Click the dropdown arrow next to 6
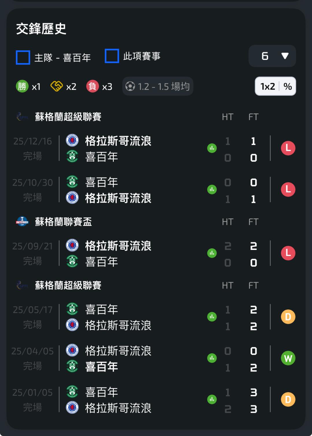 click(285, 56)
